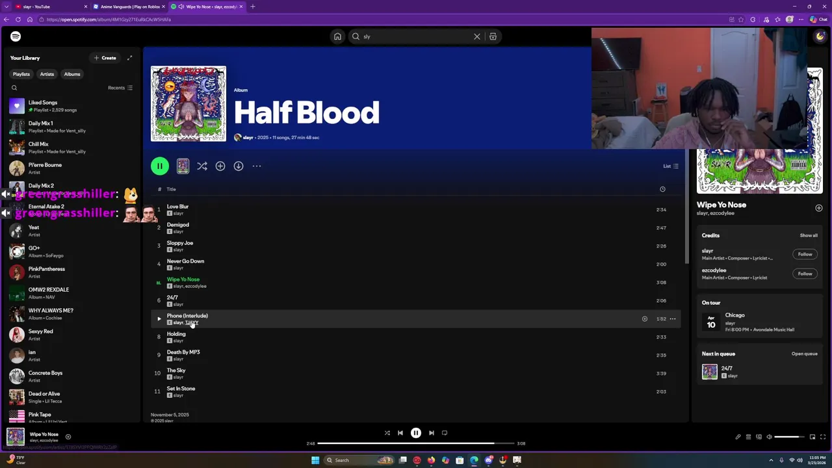Open PinkPantheress in library

click(x=71, y=272)
